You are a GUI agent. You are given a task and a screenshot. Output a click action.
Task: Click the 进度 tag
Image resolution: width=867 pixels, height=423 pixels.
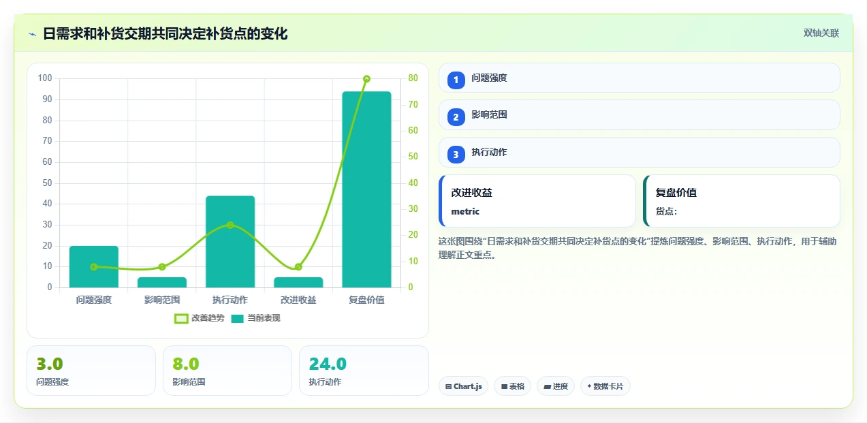click(556, 386)
